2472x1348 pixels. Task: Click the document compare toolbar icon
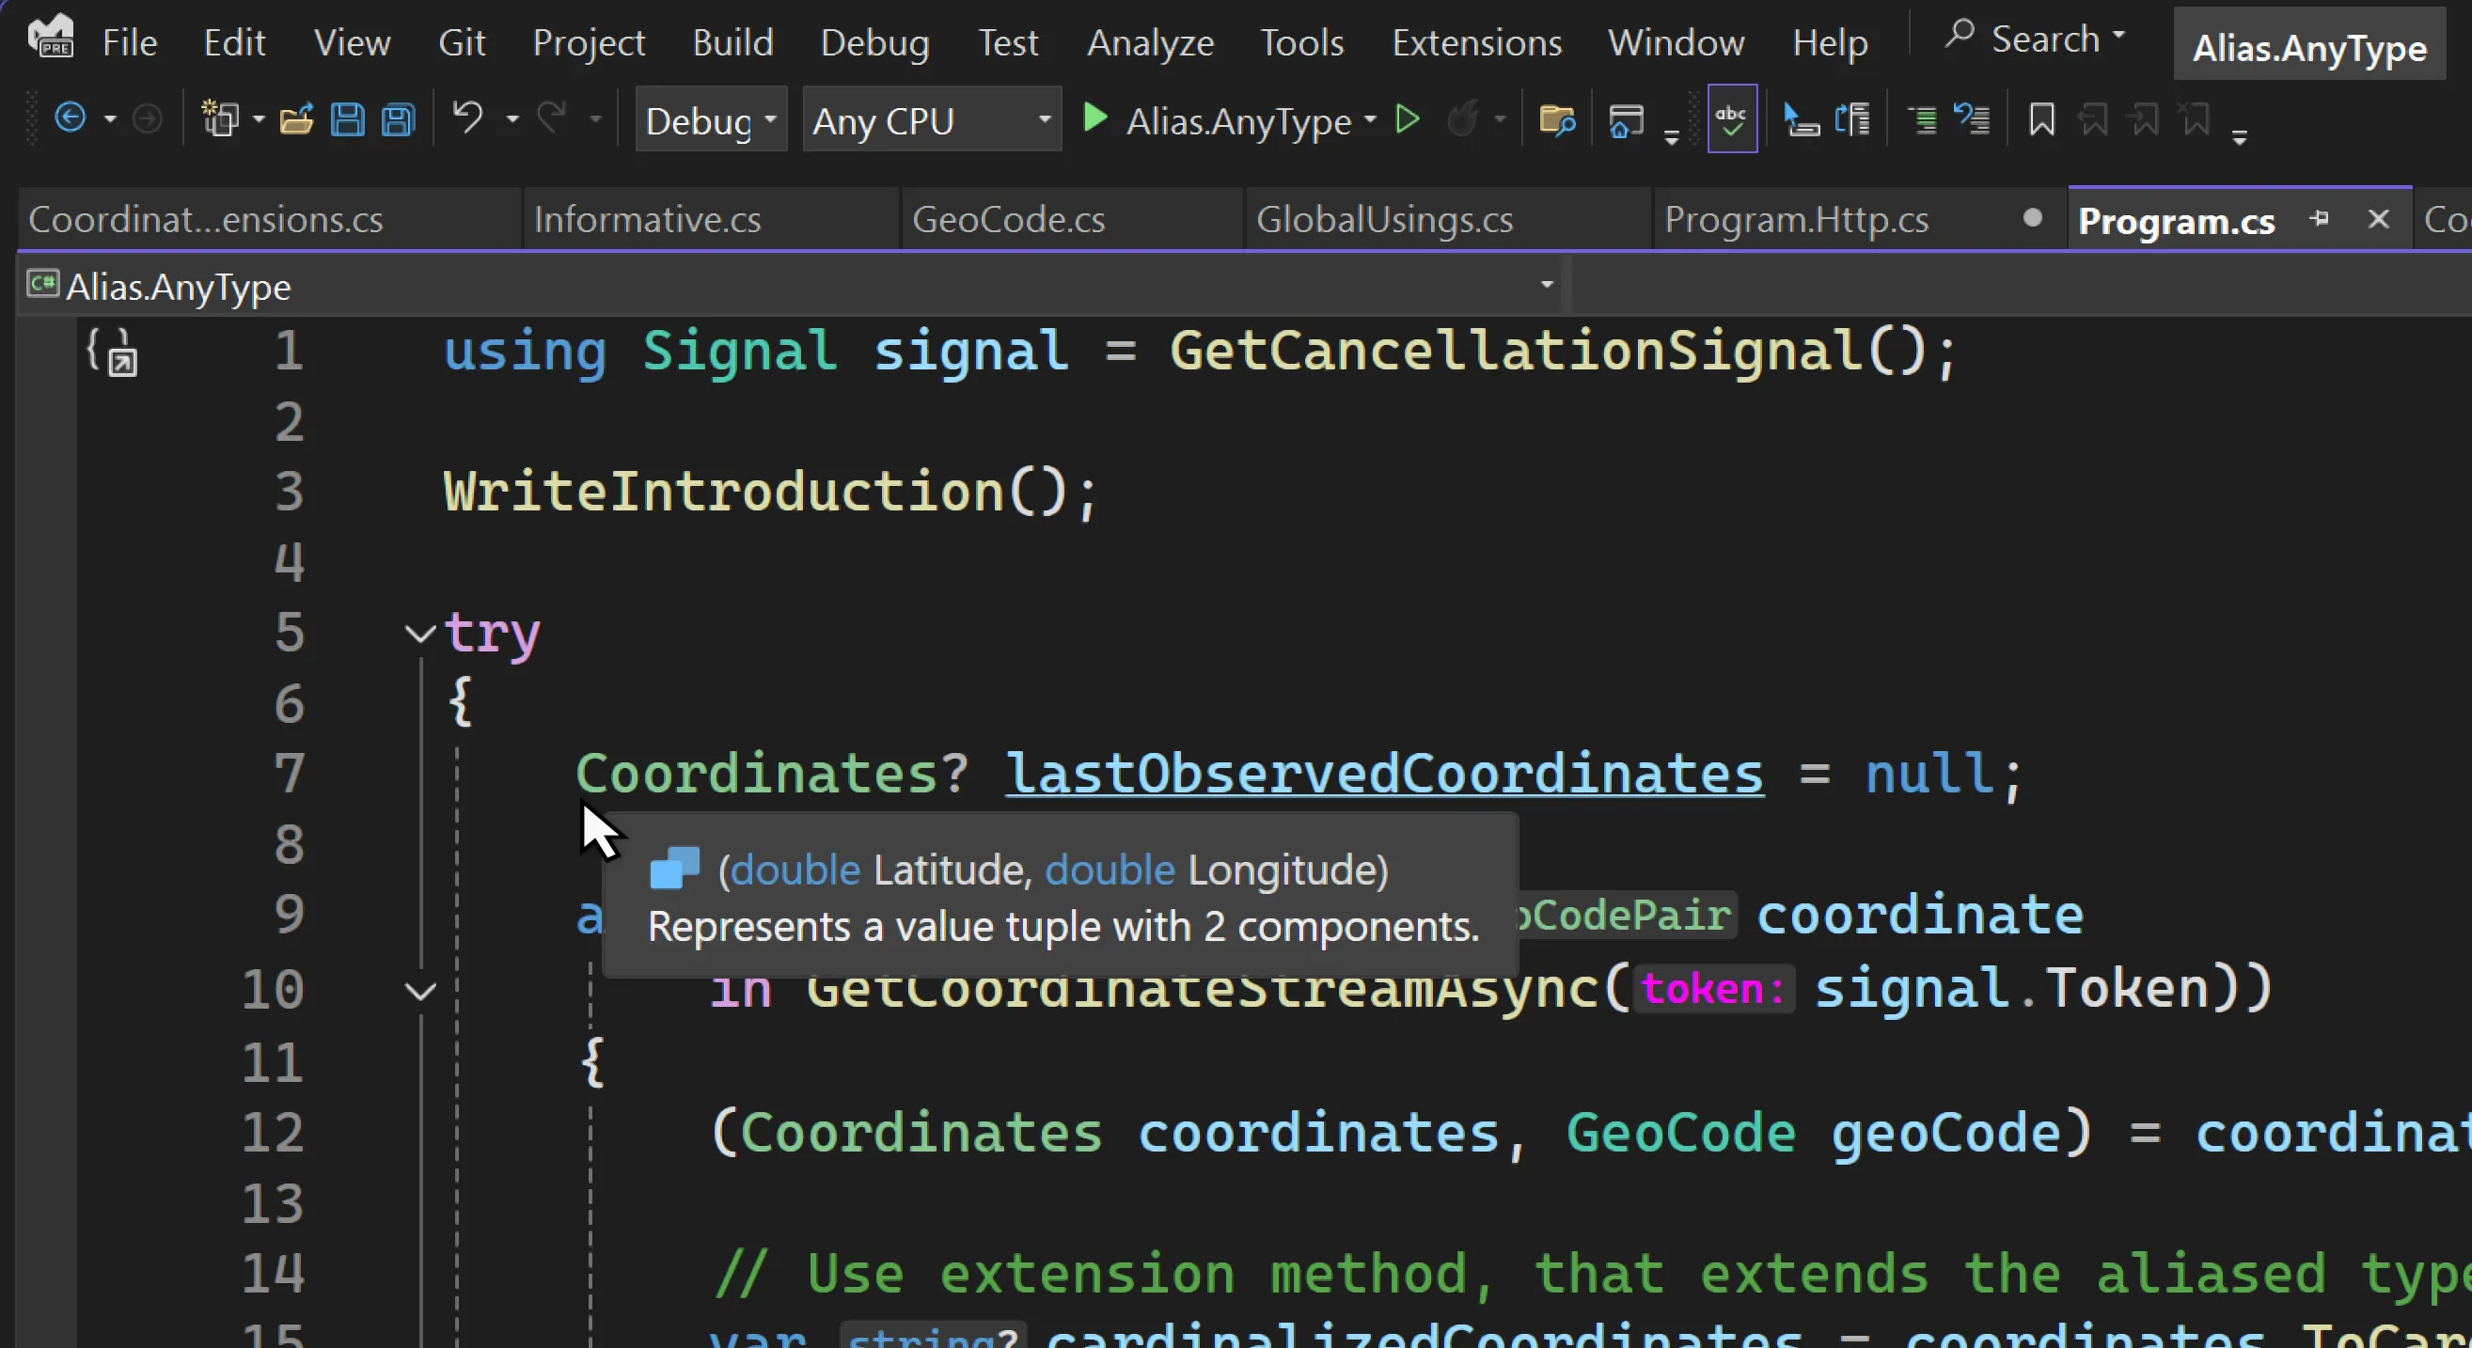[x=1852, y=120]
